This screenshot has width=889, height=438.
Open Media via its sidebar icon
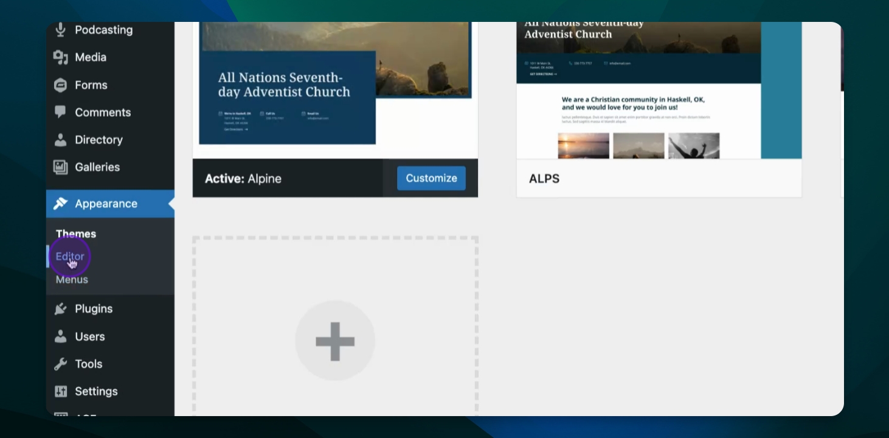(60, 57)
